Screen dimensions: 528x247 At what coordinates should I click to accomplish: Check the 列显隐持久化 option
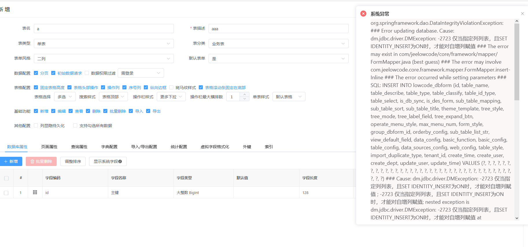(x=36, y=125)
